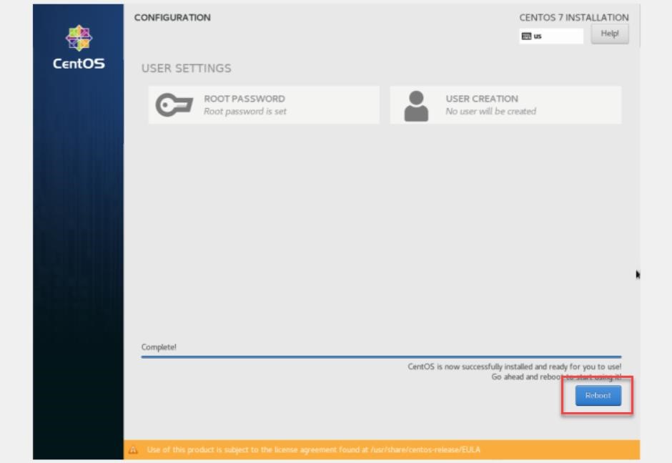The image size is (672, 463).
Task: Click the CentOS logo in sidebar
Action: (79, 38)
